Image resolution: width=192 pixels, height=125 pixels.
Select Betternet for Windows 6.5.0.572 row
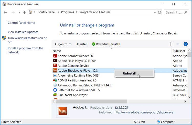[120, 90]
